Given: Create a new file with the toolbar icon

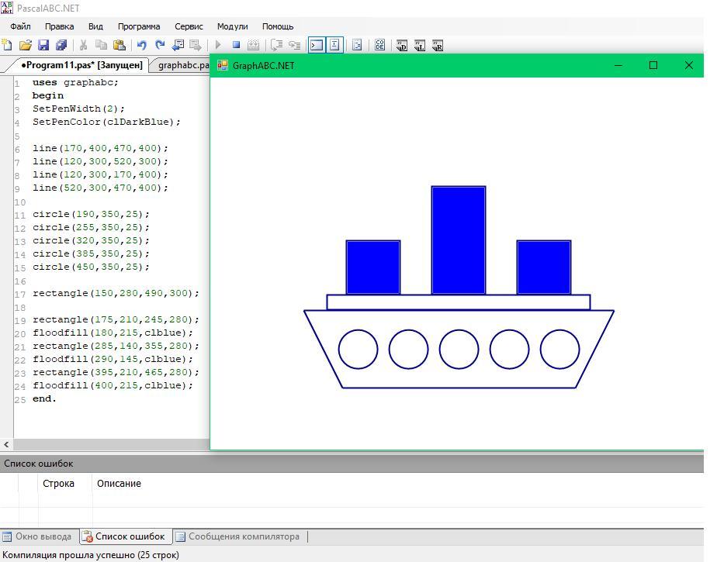Looking at the screenshot, I should 7,45.
